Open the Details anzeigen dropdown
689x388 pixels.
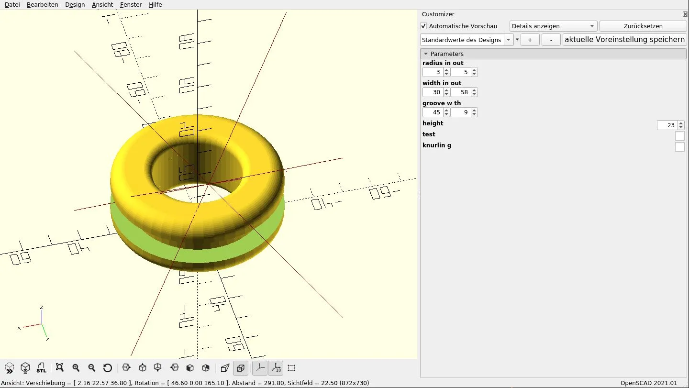[554, 26]
